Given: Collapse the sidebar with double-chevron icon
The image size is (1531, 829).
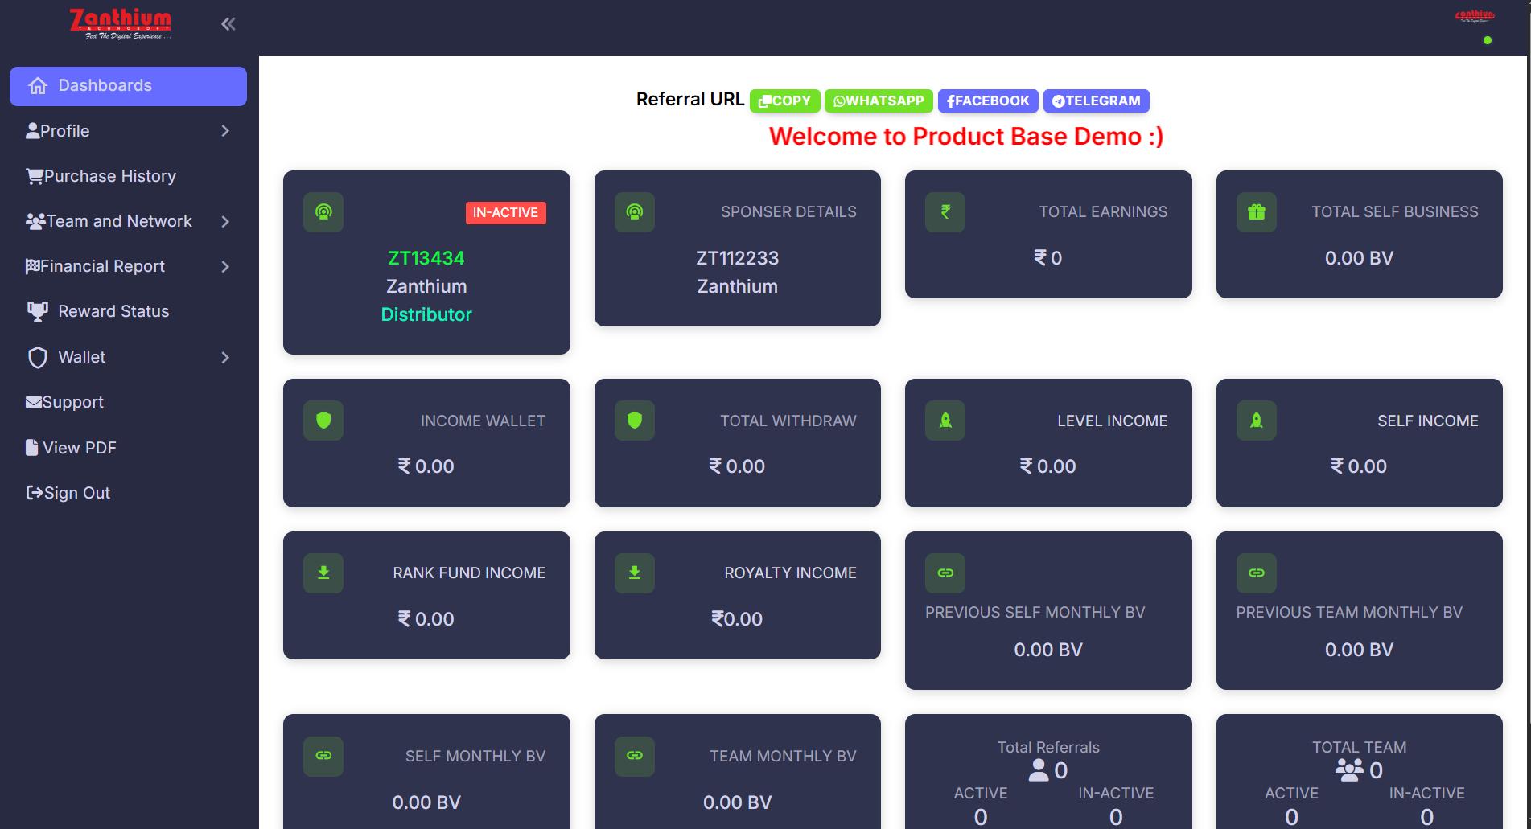Looking at the screenshot, I should click(x=228, y=24).
